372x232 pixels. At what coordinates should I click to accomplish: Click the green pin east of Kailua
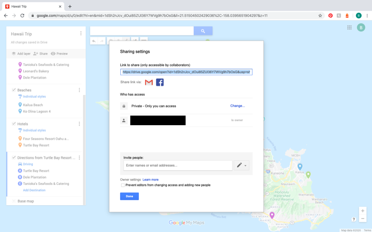[x=308, y=175]
